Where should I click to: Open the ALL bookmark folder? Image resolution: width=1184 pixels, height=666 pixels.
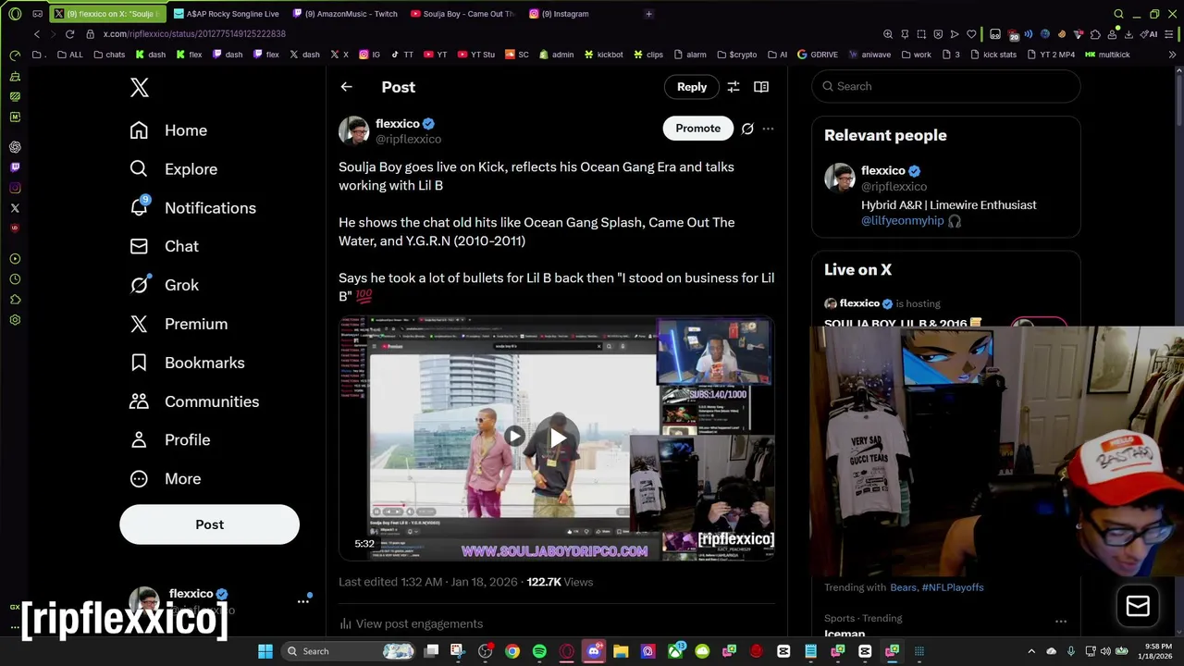(69, 55)
